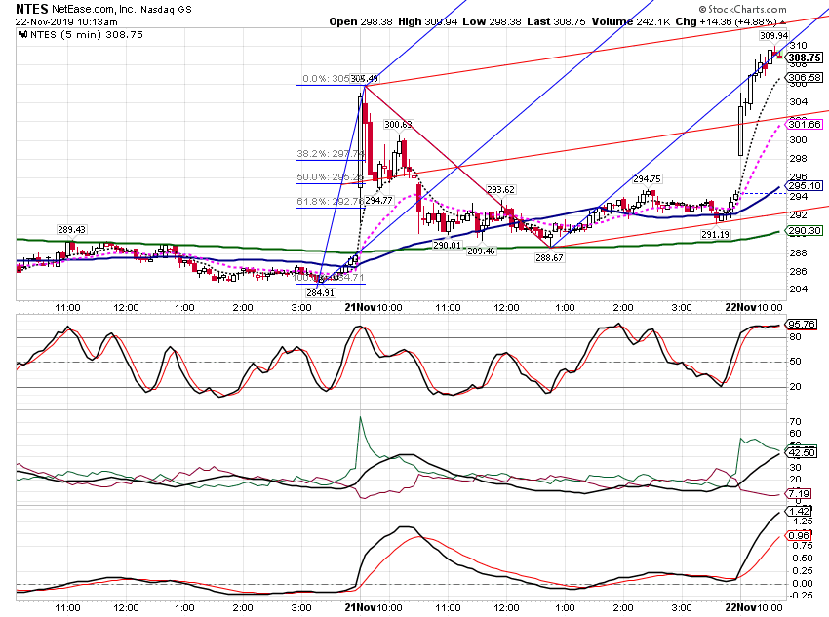The width and height of the screenshot is (829, 617).
Task: Click the 22Nov10:00 label on the bottom MACD axis
Action: click(x=754, y=607)
